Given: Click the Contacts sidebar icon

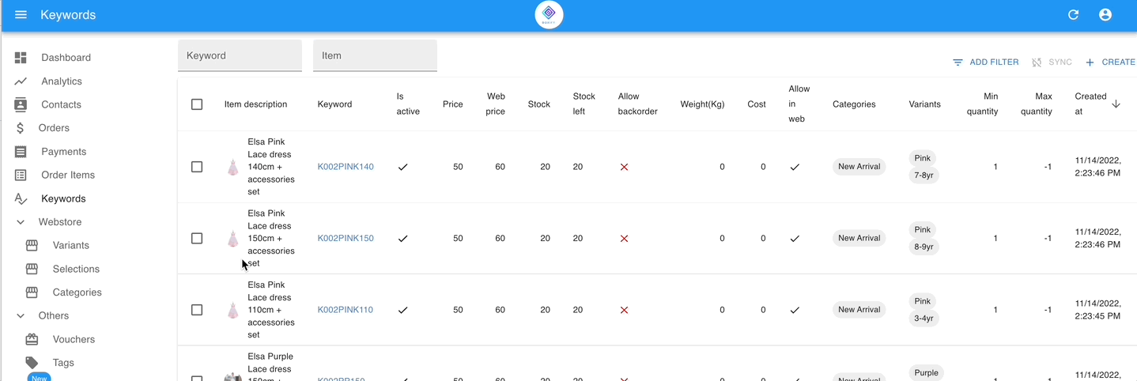Looking at the screenshot, I should 21,104.
